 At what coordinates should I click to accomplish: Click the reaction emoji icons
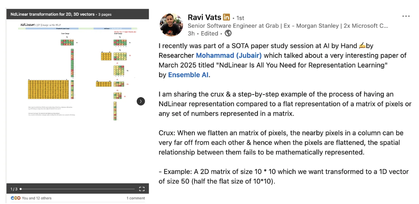pyautogui.click(x=15, y=198)
